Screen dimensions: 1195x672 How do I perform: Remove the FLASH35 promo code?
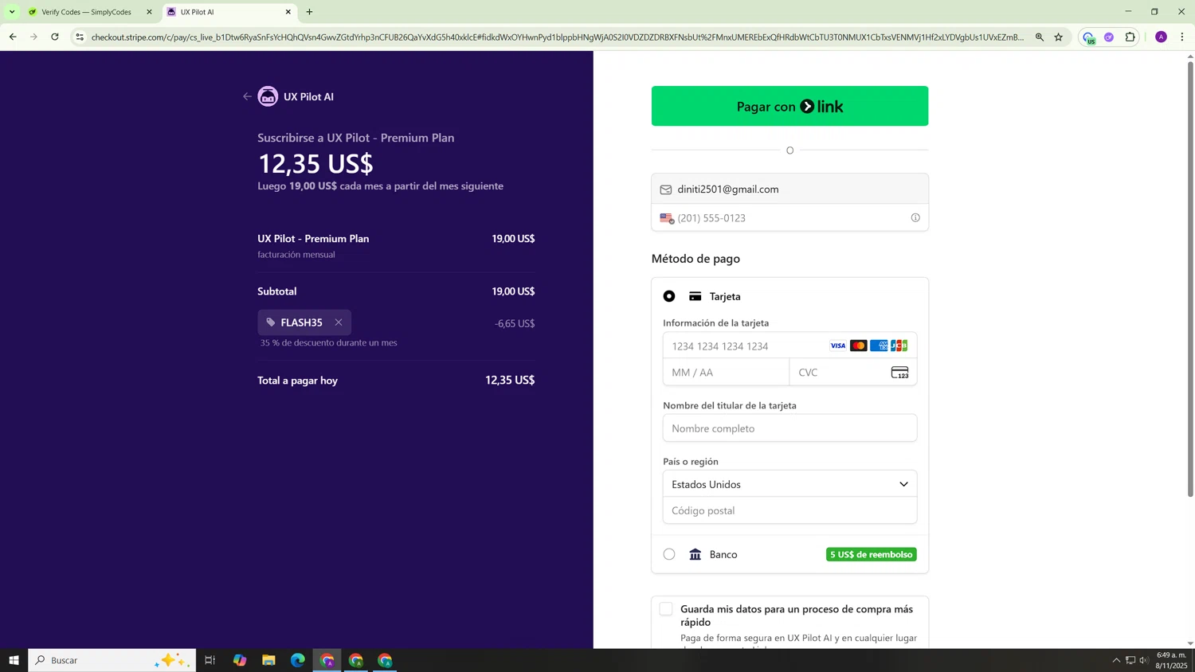pos(339,322)
